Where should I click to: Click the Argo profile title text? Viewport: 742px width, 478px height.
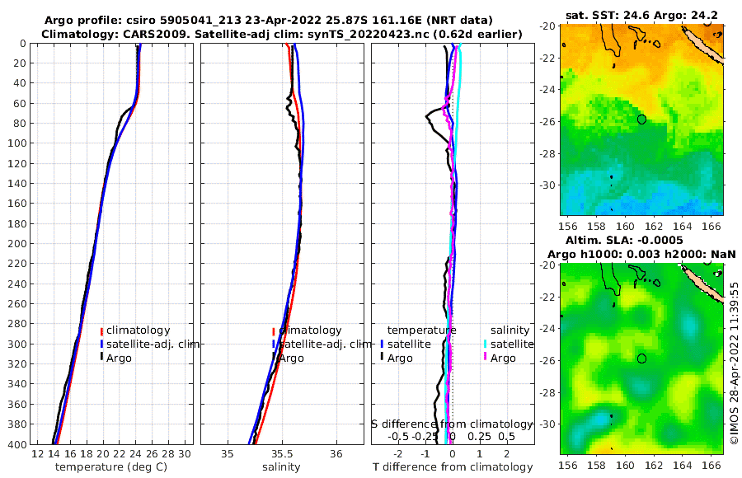click(268, 21)
